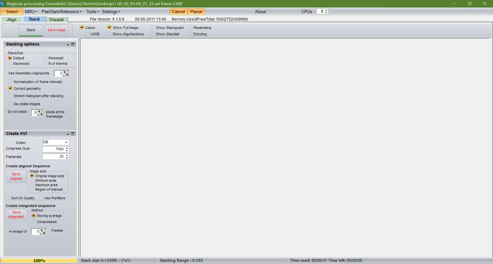The width and height of the screenshot is (493, 264).
Task: Enable Normalization of frame intensity
Action: (x=10, y=82)
